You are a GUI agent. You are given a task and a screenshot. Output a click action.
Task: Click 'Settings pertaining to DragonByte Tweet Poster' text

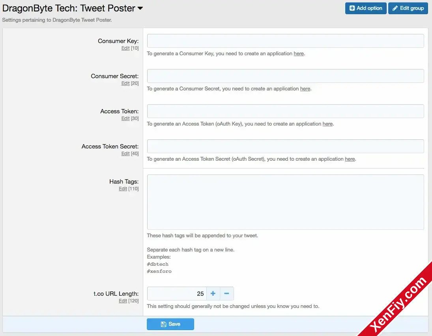[57, 20]
